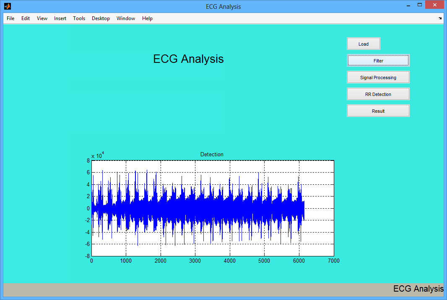Maximize the ECG Analysis window
The height and width of the screenshot is (300, 447).
pyautogui.click(x=420, y=5)
